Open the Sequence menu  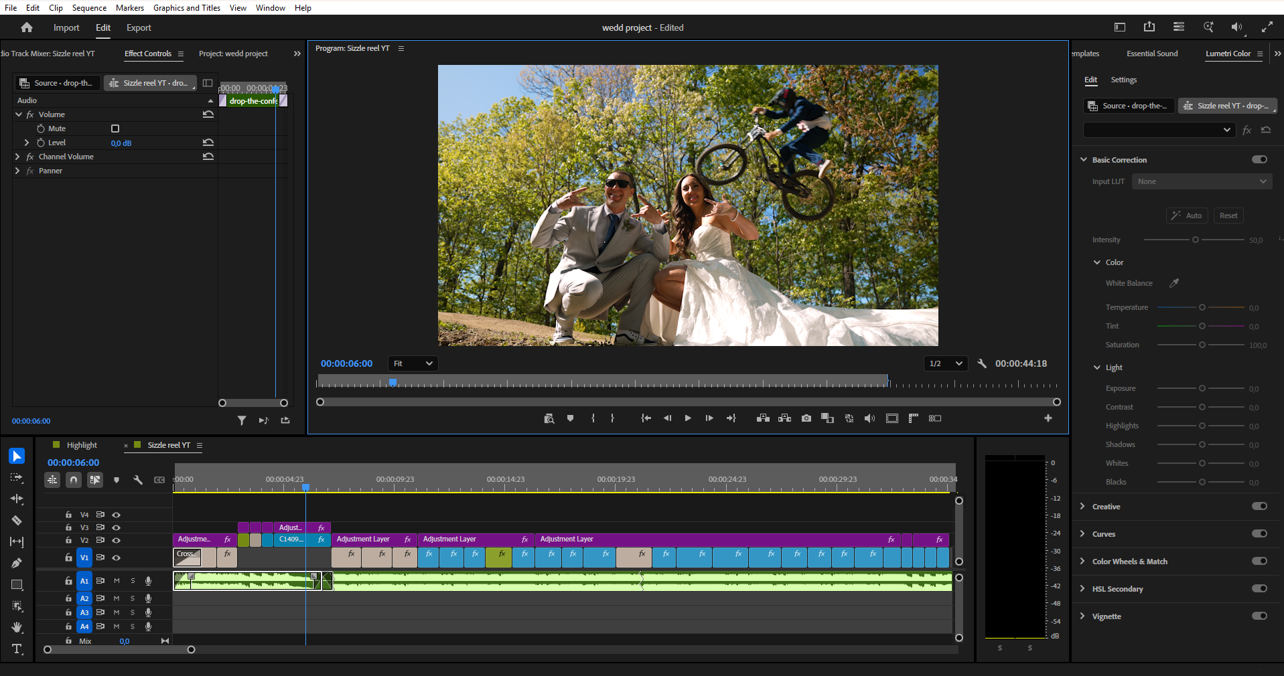tap(89, 8)
